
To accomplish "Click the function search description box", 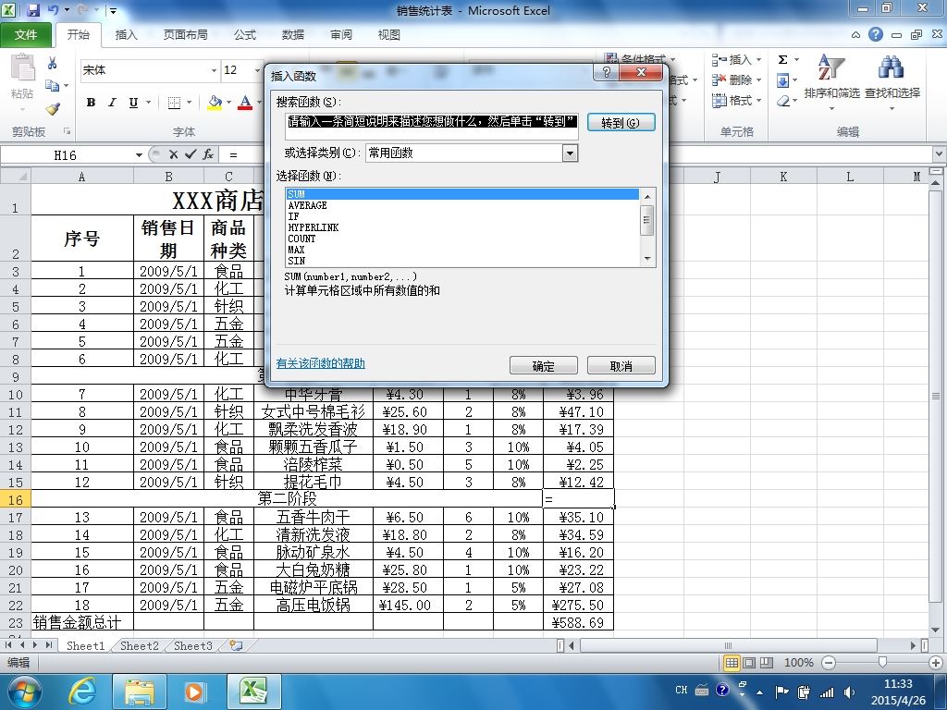I will pos(433,126).
